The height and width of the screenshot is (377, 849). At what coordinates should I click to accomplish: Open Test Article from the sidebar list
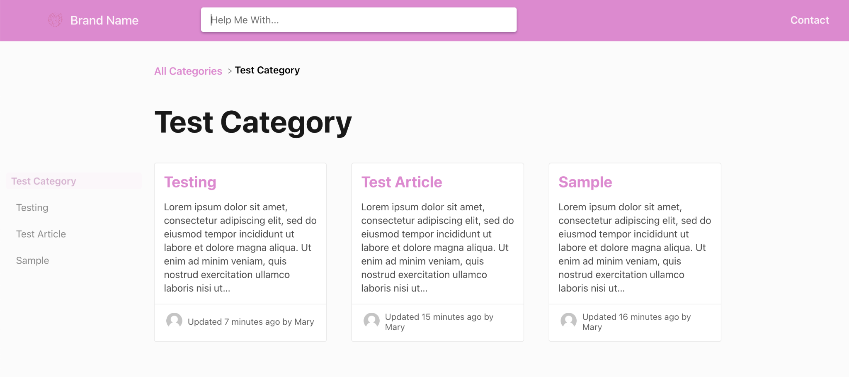point(41,234)
